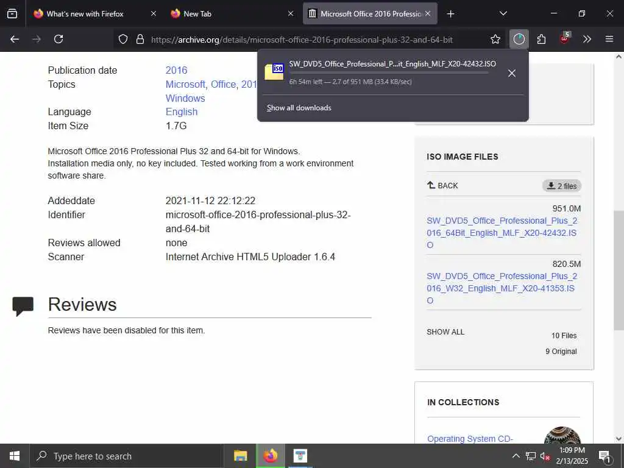Click the scrollbar up arrow
Image resolution: width=624 pixels, height=468 pixels.
coord(619,57)
